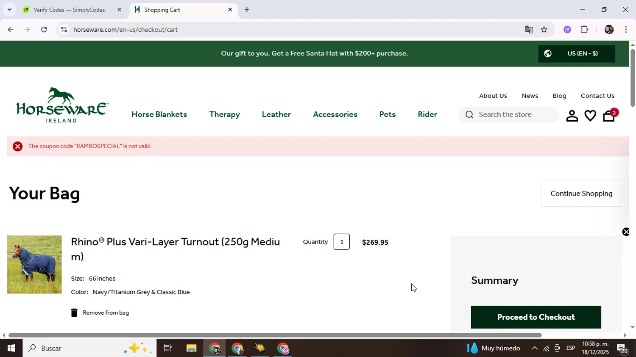Viewport: 636px width, 357px height.
Task: Open the Contact Us link
Action: tap(597, 96)
